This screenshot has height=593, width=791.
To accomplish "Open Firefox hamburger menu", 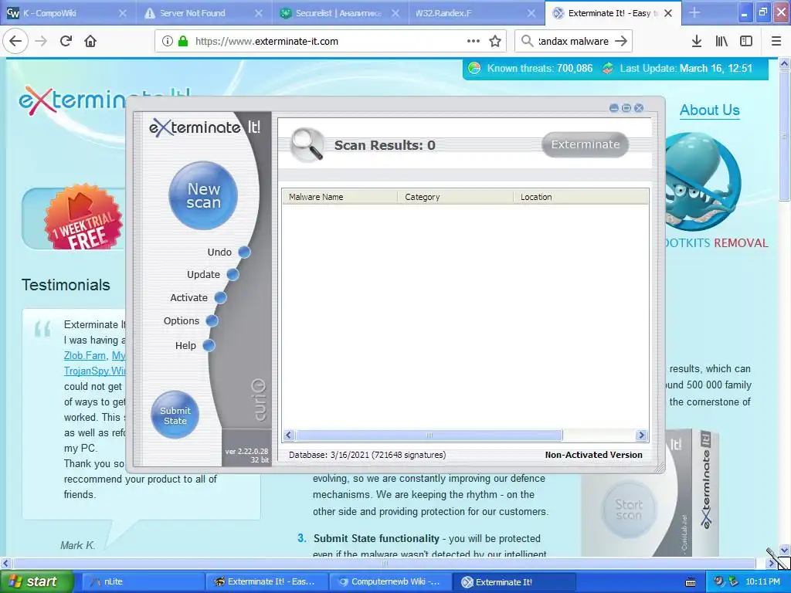I will tap(776, 42).
